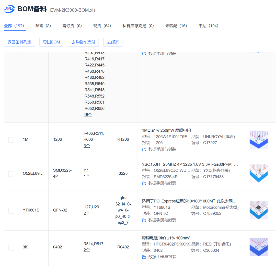Screen dimensions: 276x266
Task: Open the 2个 quantity link for R514,R517
Action: [x=87, y=250]
